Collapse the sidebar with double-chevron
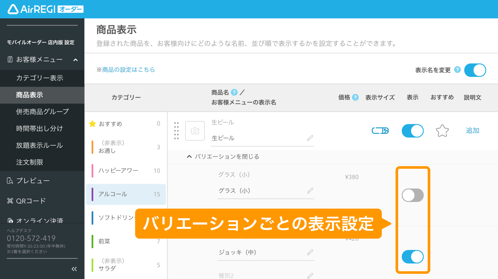The height and width of the screenshot is (279, 498). point(74,269)
